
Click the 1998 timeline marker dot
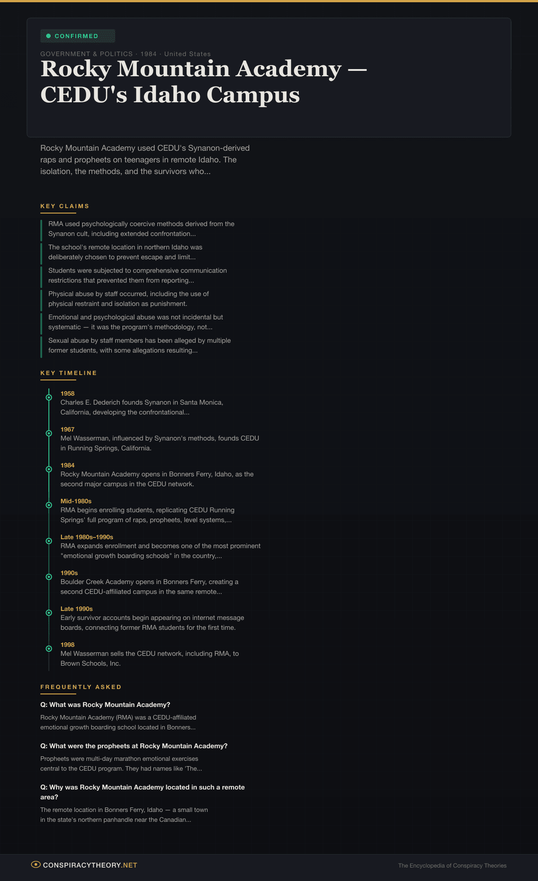pos(49,649)
